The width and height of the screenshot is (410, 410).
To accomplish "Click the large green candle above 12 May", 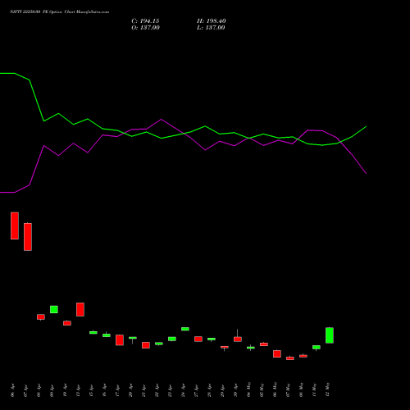I will tap(330, 335).
